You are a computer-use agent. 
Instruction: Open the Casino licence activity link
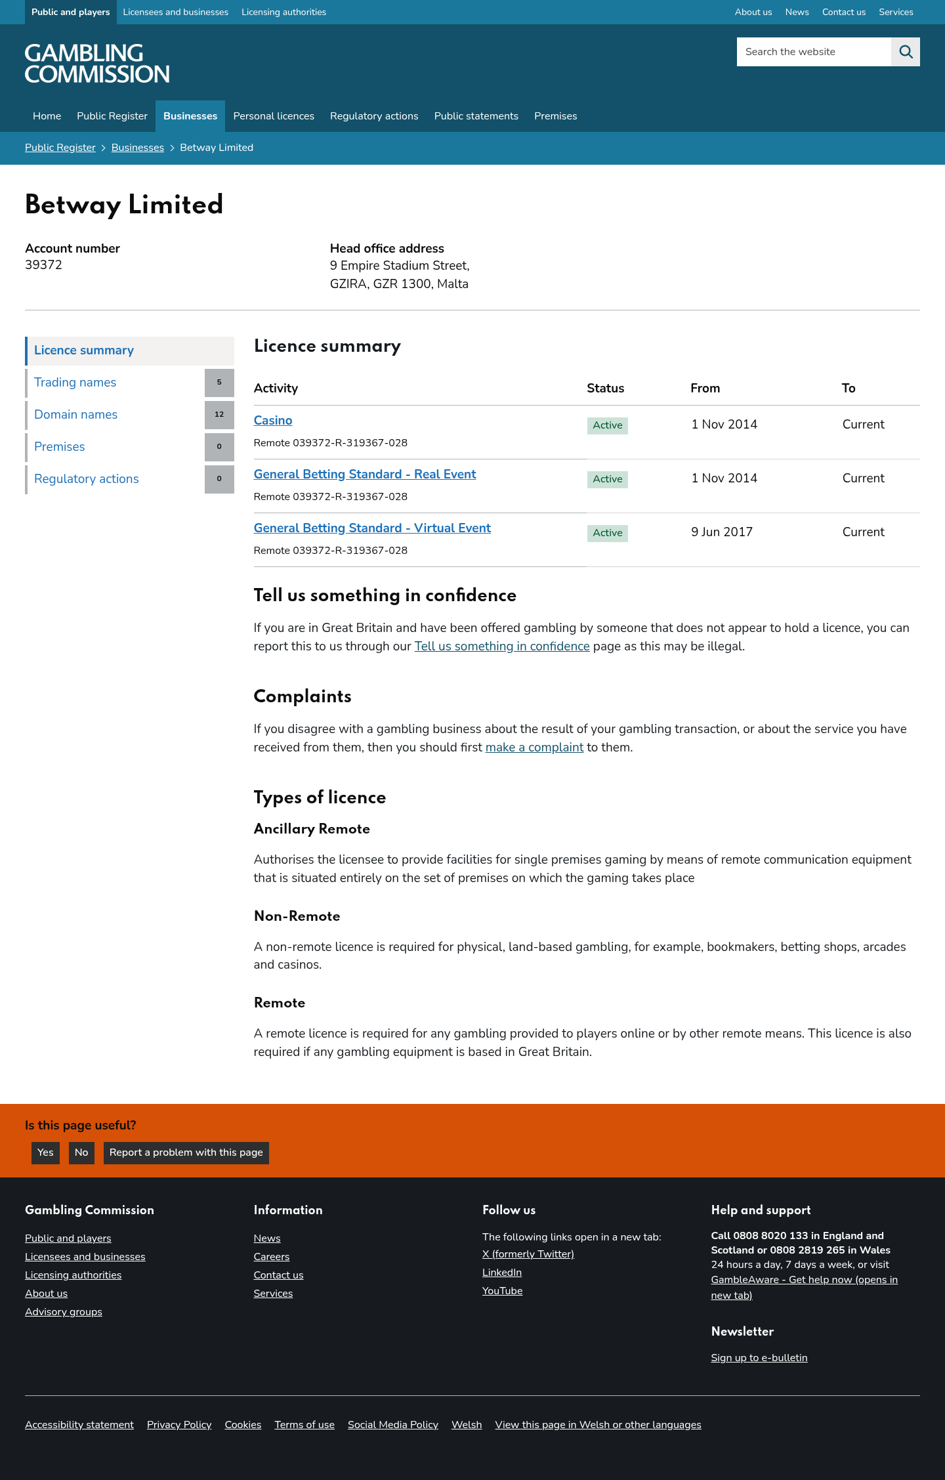[x=273, y=421]
